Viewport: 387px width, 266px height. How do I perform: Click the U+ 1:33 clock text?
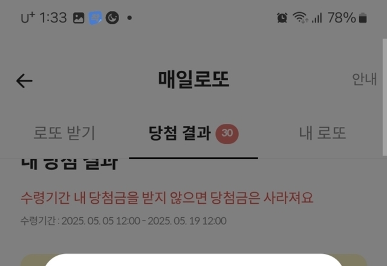[44, 18]
